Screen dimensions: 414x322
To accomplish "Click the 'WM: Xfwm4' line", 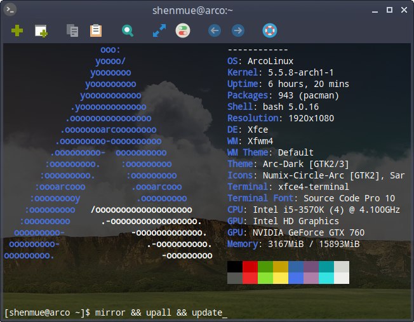I will click(250, 141).
